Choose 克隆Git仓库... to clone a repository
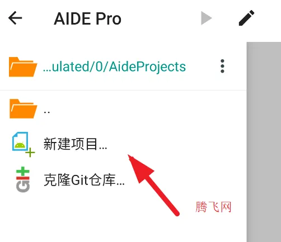The width and height of the screenshot is (281, 242). coord(84,180)
